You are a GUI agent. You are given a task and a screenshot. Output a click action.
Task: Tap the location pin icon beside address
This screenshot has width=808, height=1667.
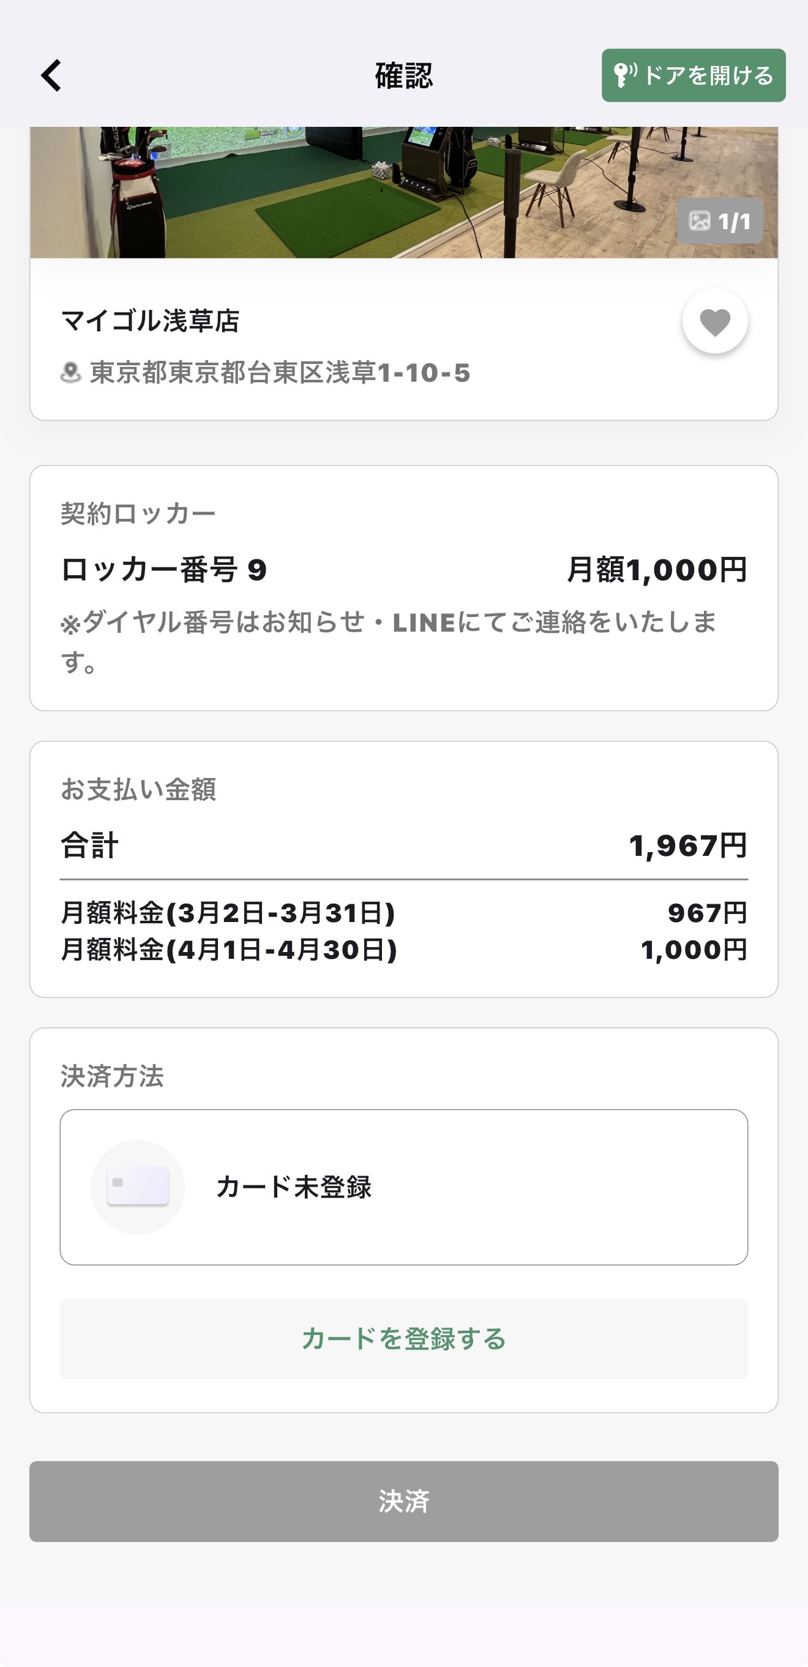tap(70, 372)
